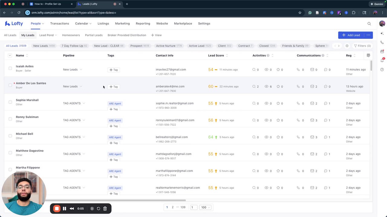Click the pipeline settings gear icon

pos(347,46)
